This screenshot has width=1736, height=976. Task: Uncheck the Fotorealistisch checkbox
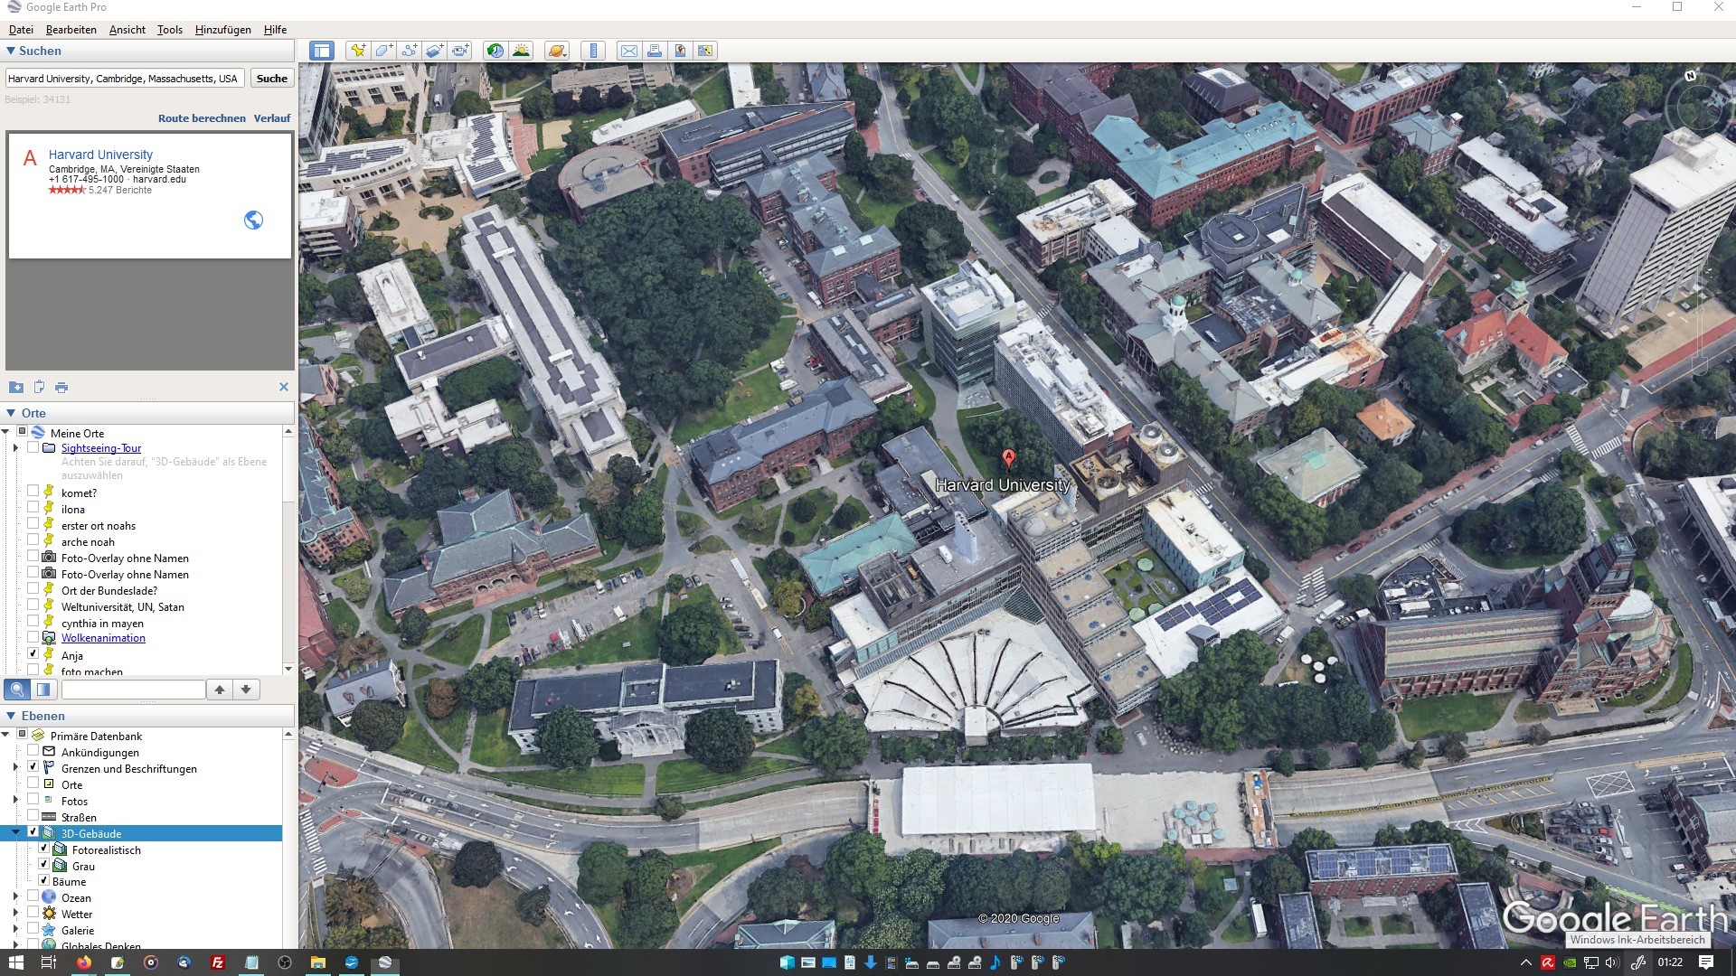(x=43, y=849)
